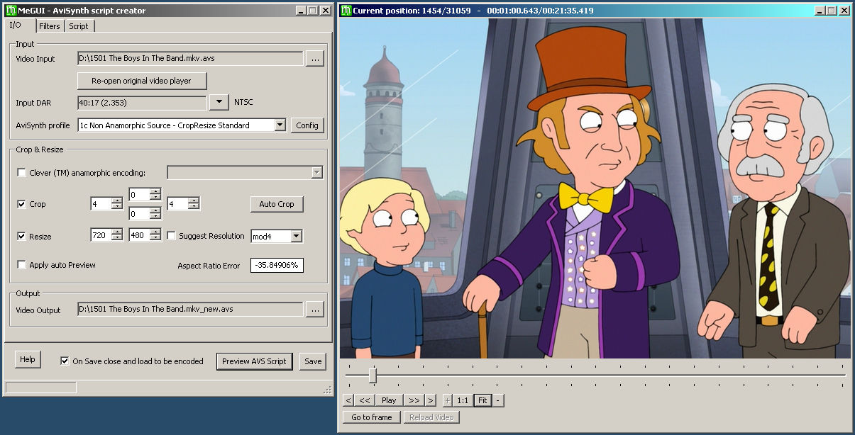Start playback with the Play button

(389, 400)
